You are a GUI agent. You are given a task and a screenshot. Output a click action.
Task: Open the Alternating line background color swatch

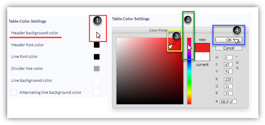click(x=97, y=92)
